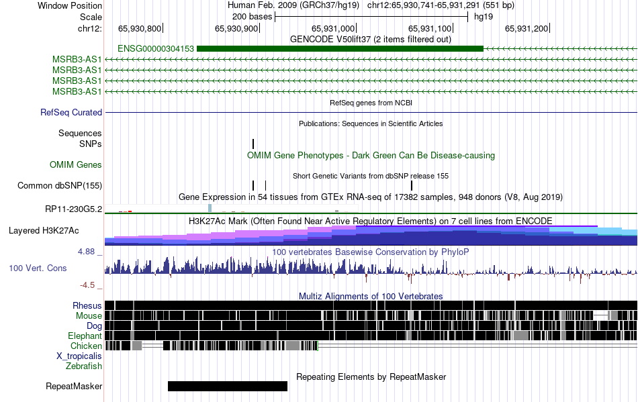
Task: Click the RefSeq Curated track label
Action: (x=71, y=112)
